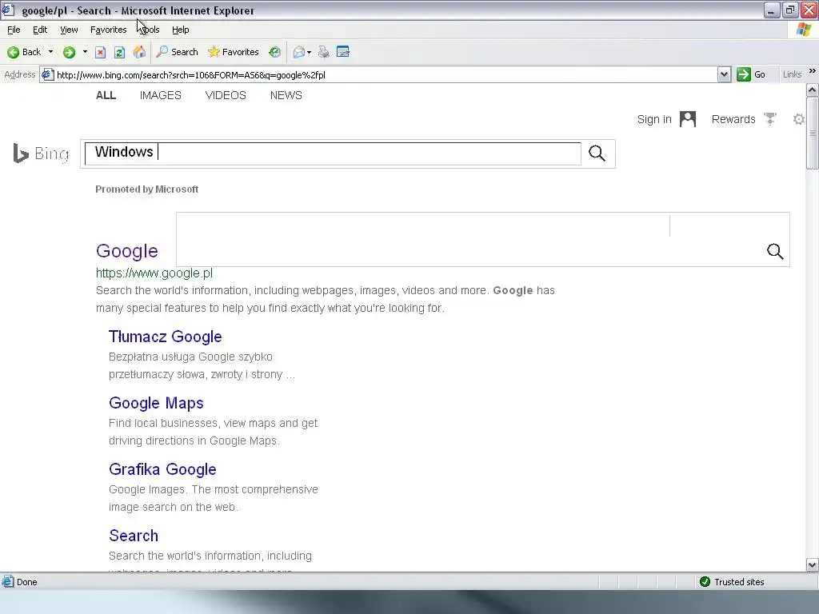The width and height of the screenshot is (819, 614).
Task: Click the Print toolbar icon
Action: coord(323,52)
